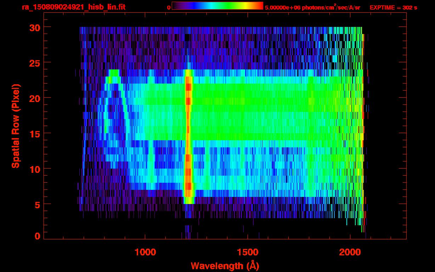Viewport: 435px width, 272px height.
Task: Select the 1000 tick label on wavelength axis
Action: point(145,252)
